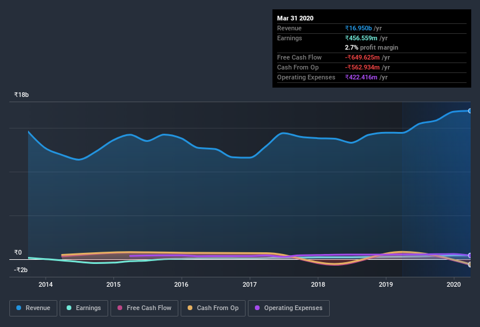
Task: Click the Cash From Op endpoint marker
Action: tap(470, 265)
